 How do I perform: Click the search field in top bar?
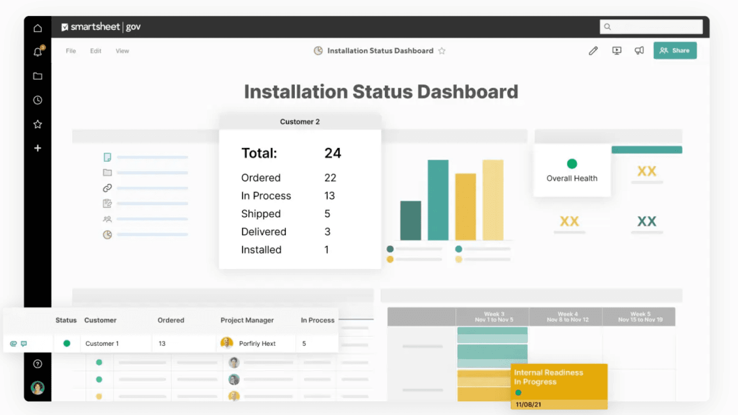coord(651,27)
